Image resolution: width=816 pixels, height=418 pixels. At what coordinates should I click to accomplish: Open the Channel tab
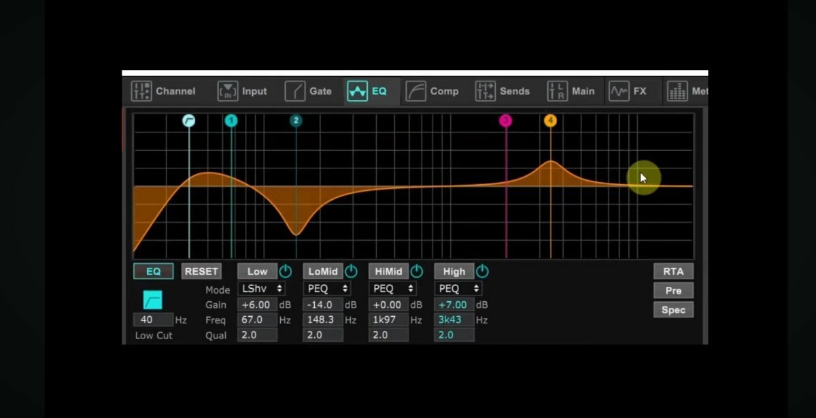pos(163,91)
